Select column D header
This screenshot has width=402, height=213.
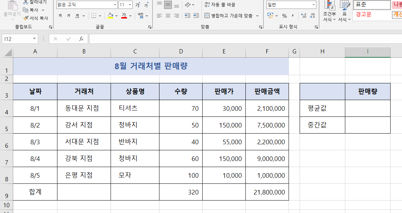tap(181, 51)
